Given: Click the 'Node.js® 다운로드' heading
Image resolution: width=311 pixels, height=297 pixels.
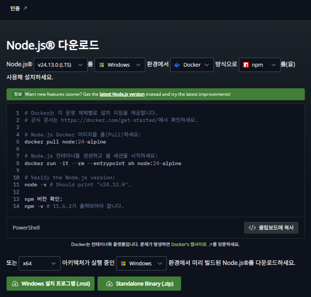Looking at the screenshot, I should pos(53,45).
